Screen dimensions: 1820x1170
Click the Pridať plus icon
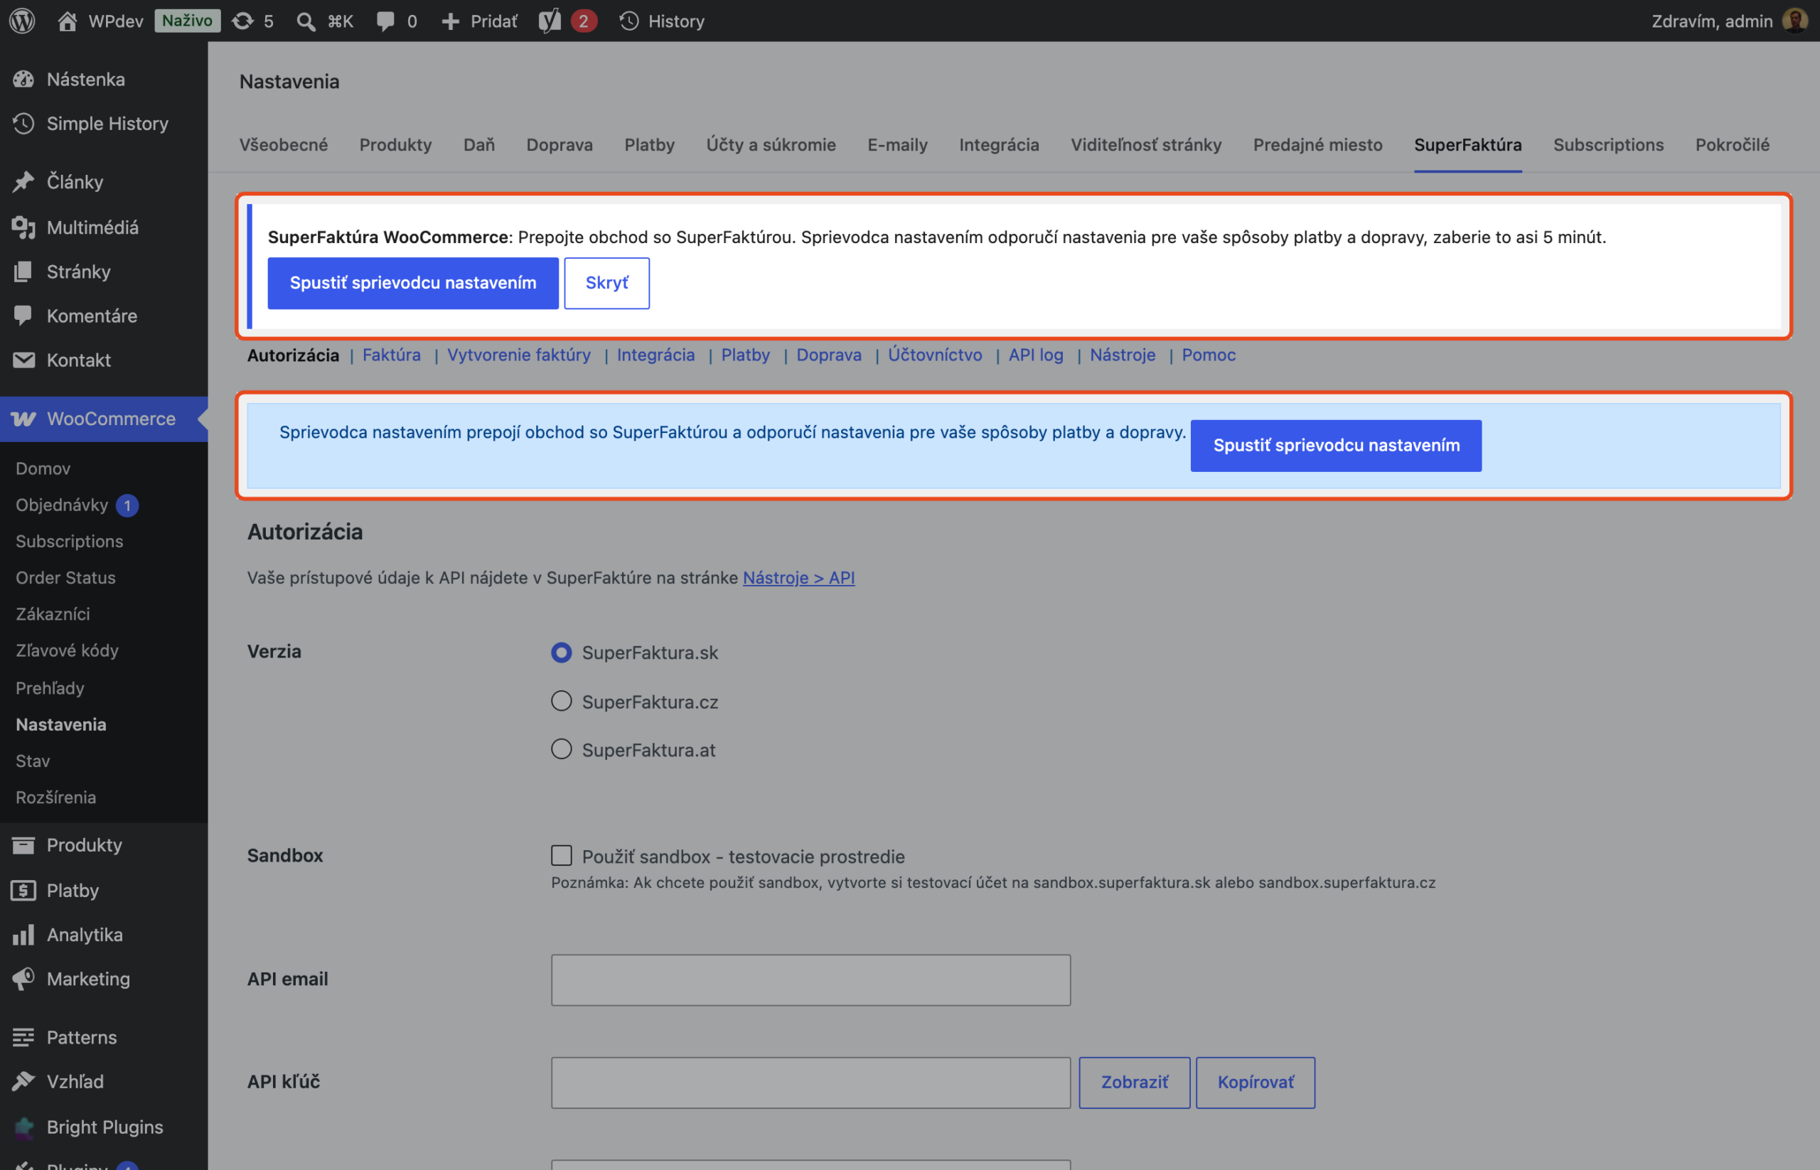450,21
